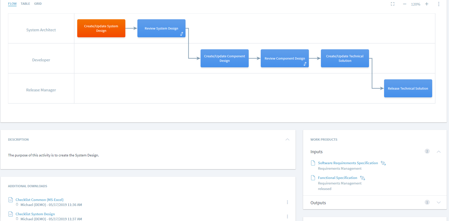Screen dimensions: 449x221
Task: Zoom in with the plus icon
Action: click(427, 4)
